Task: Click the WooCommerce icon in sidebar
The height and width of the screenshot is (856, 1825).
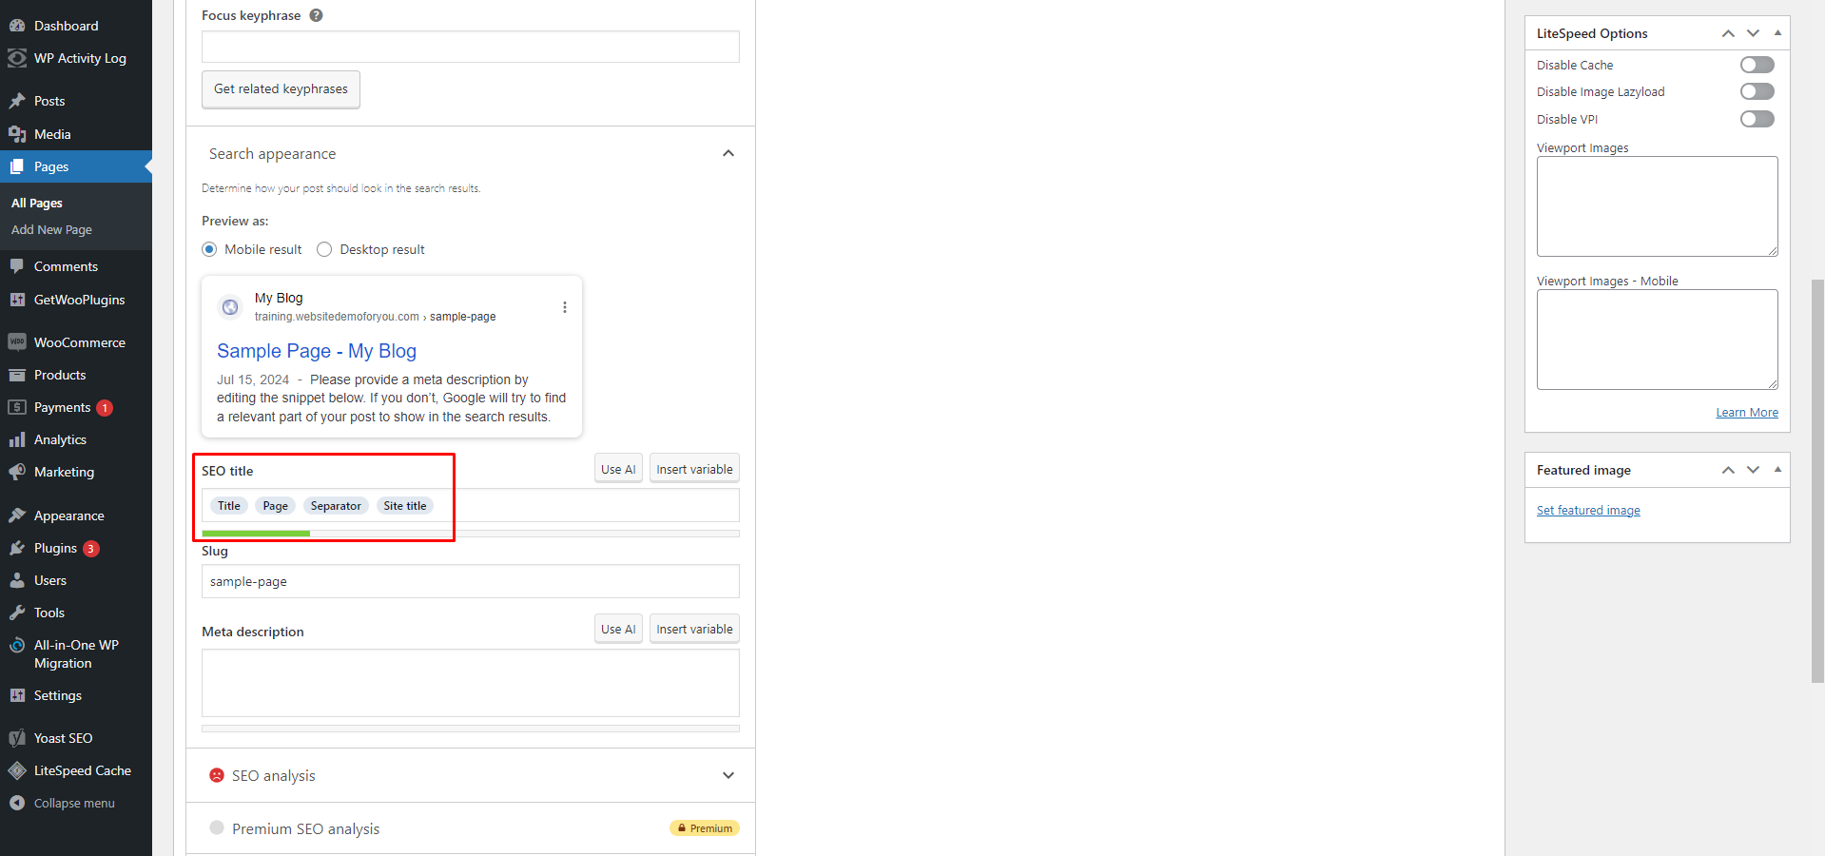Action: click(17, 342)
